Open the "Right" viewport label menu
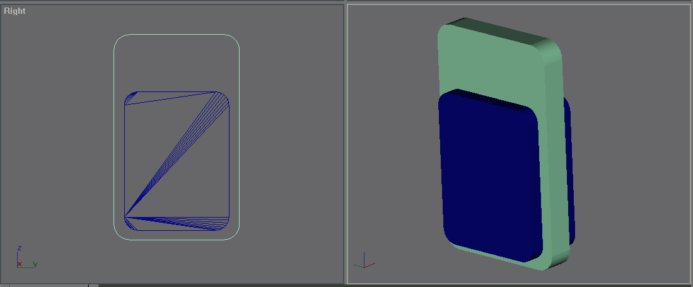 click(15, 11)
